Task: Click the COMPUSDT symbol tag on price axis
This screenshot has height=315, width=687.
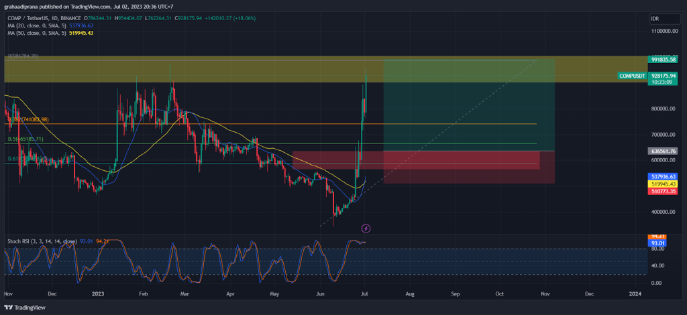Action: (632, 76)
